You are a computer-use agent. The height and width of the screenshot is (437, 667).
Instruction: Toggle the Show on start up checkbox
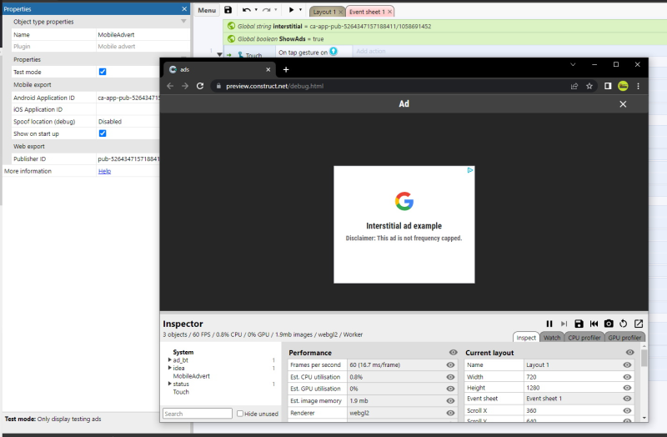tap(103, 133)
